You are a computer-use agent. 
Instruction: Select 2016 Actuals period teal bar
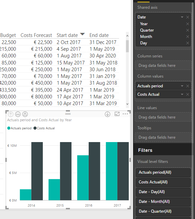point(83,178)
